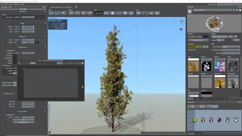
Task: Switch to the Generators edit mode tab
Action: pos(99,13)
